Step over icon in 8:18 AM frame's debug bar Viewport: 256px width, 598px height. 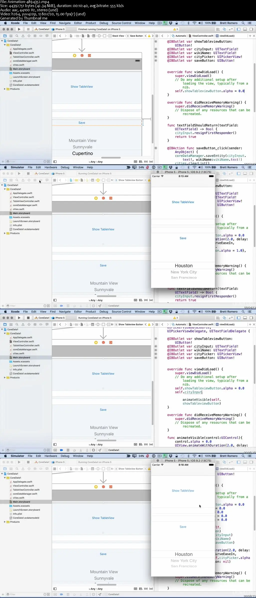74,594
